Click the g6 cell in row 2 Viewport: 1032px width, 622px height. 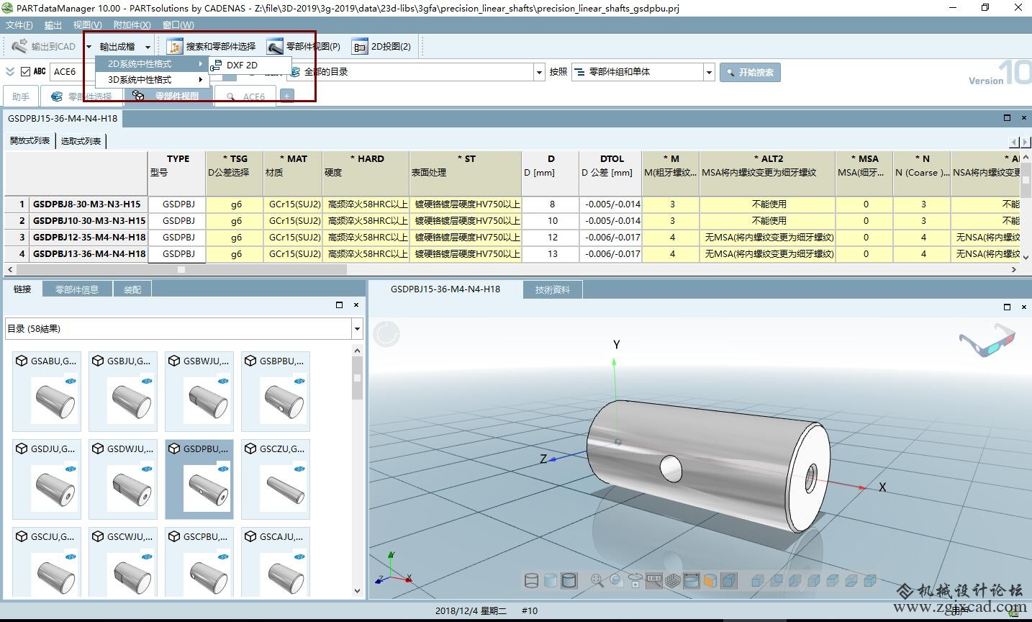click(236, 221)
